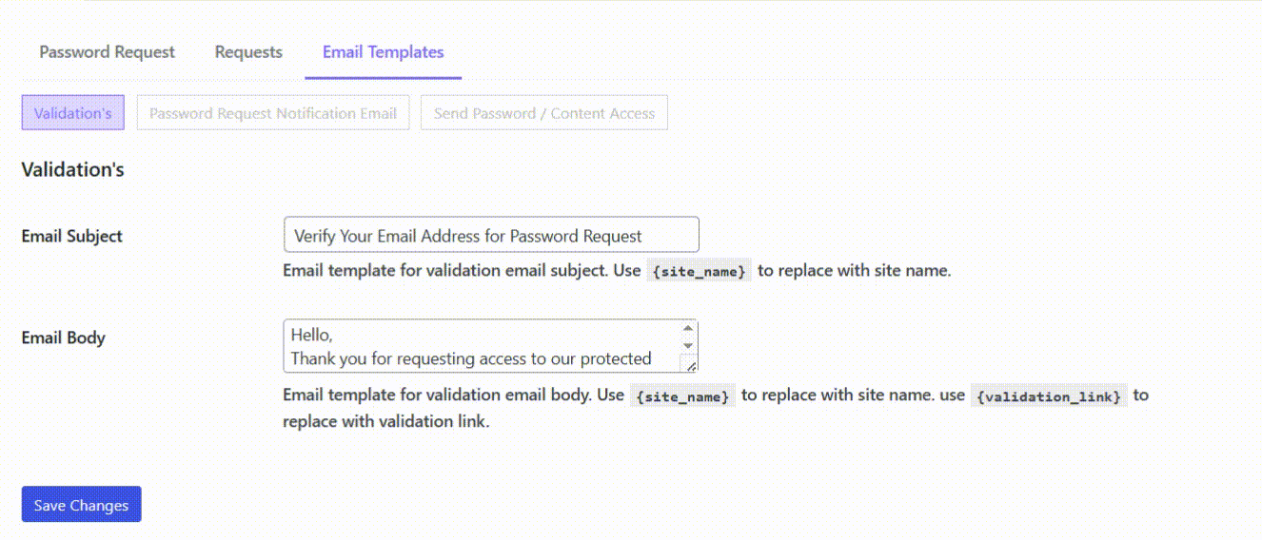Viewport: 1262px width, 540px height.
Task: Show Send Password / Content Access template
Action: [x=543, y=113]
